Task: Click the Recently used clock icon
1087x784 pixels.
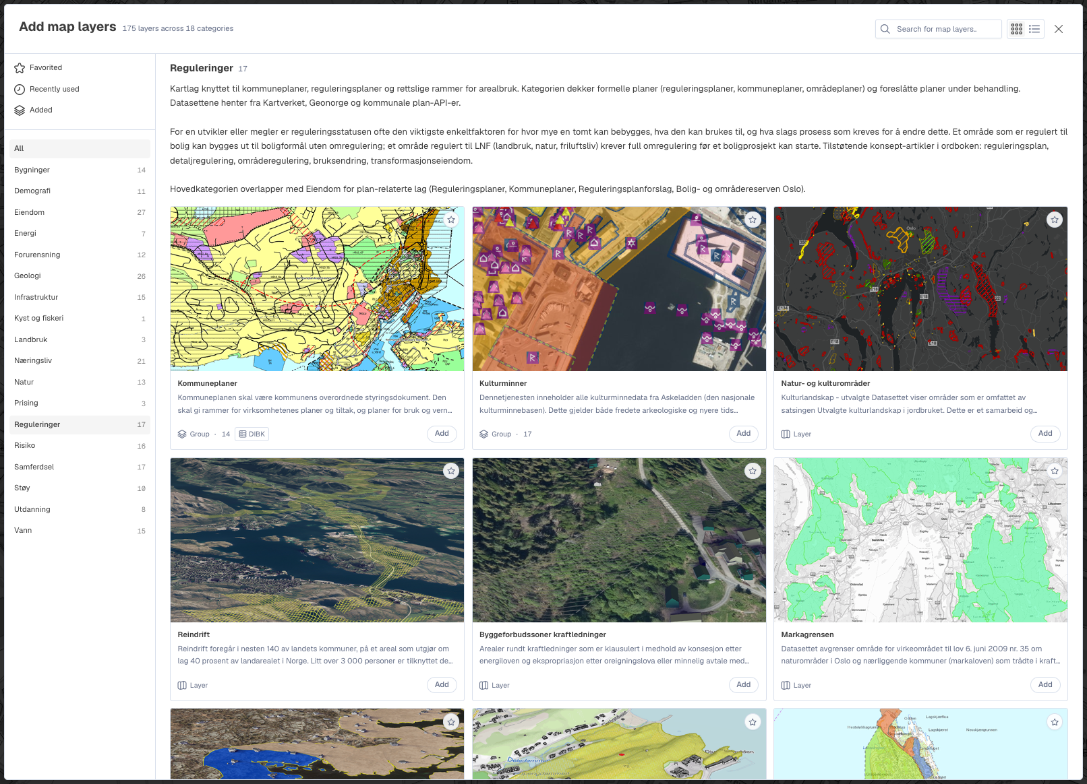Action: pyautogui.click(x=20, y=89)
